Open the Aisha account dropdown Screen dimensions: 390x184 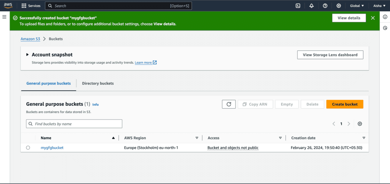coord(379,6)
